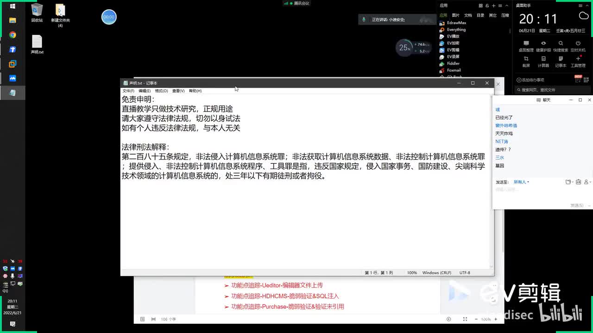
Task: Open the 工具管理 tool manager
Action: pos(578,62)
